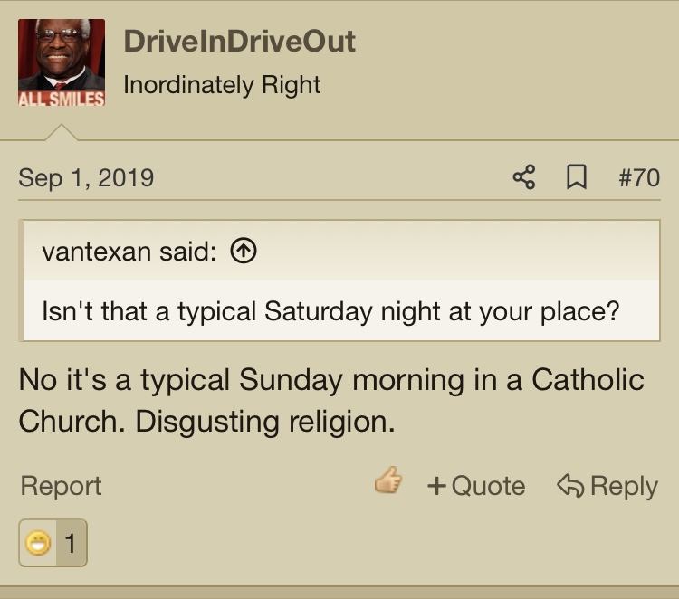Click the plus sign before Quote
This screenshot has height=599, width=679.
pos(436,486)
